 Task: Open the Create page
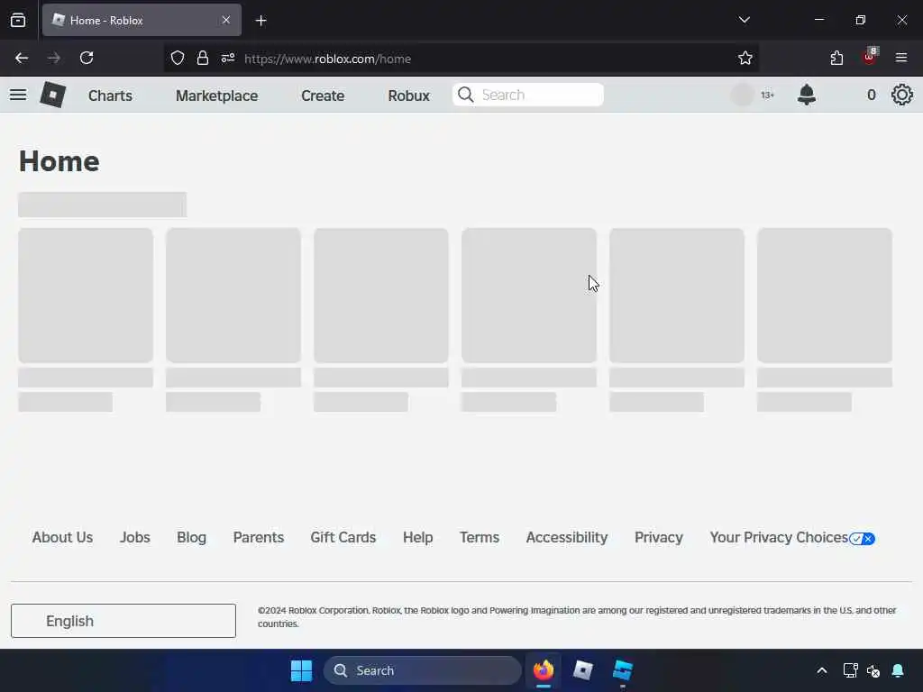(323, 96)
